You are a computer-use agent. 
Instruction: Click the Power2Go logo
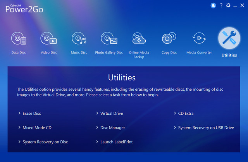[x=24, y=9]
